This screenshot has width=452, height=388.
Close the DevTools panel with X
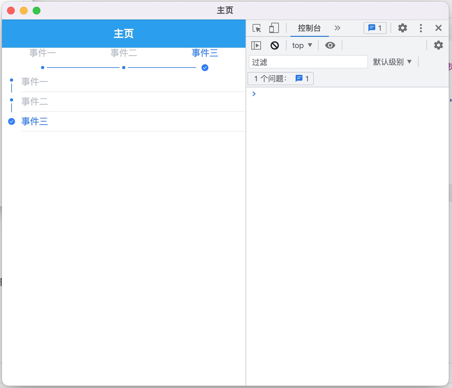tap(439, 28)
